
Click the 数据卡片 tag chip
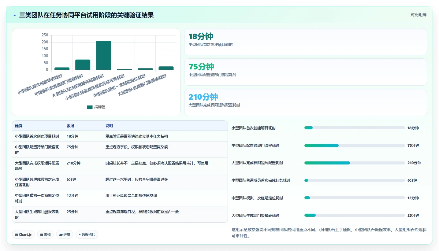87,234
